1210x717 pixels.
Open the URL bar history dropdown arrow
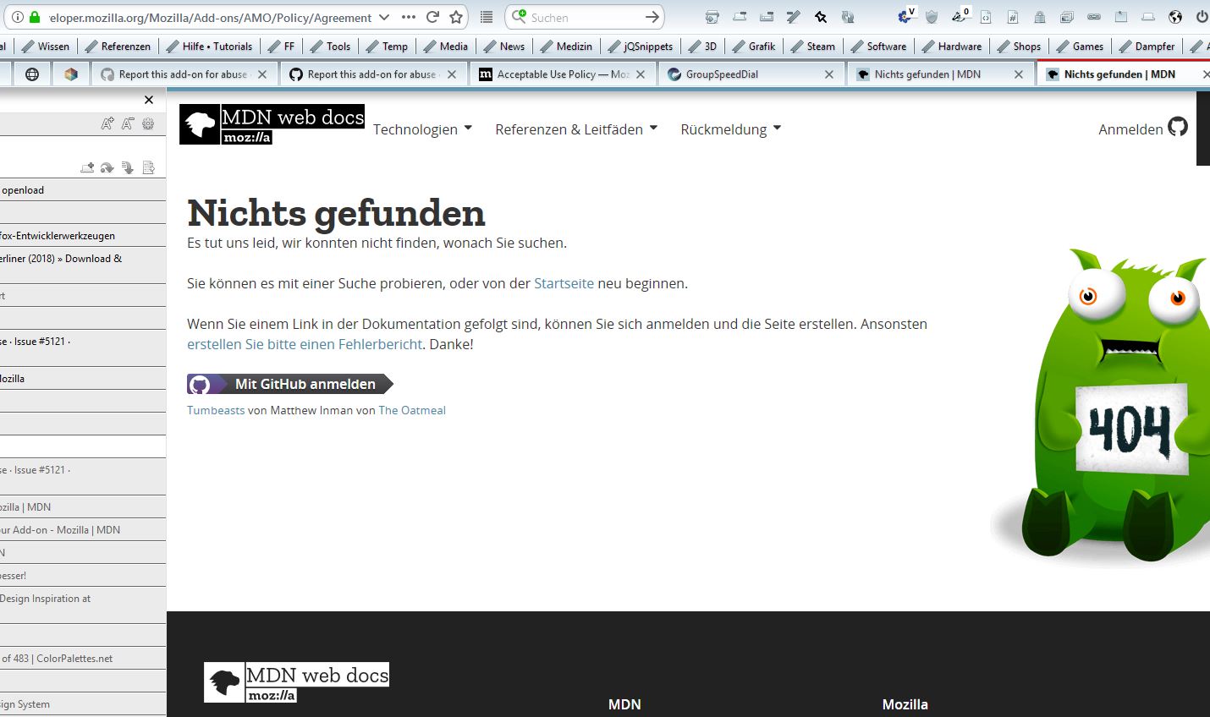click(x=384, y=17)
